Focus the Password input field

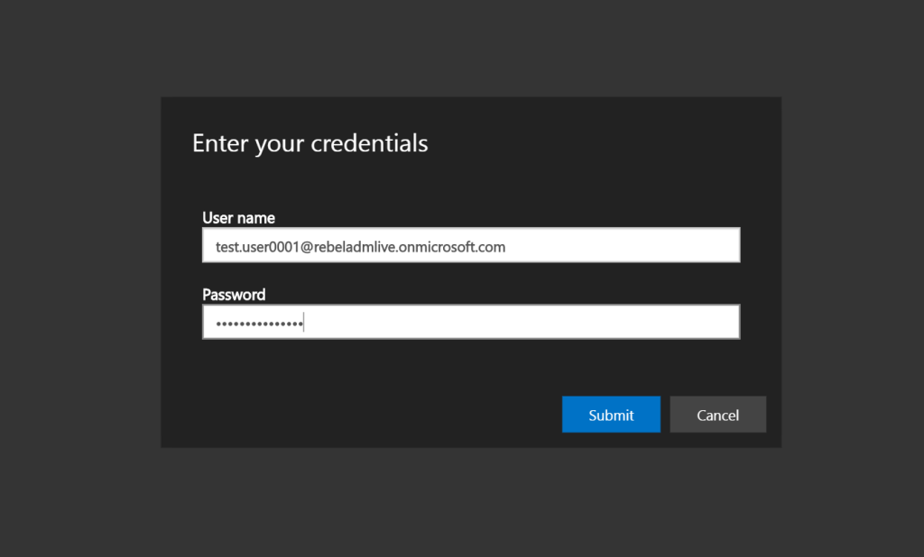471,322
